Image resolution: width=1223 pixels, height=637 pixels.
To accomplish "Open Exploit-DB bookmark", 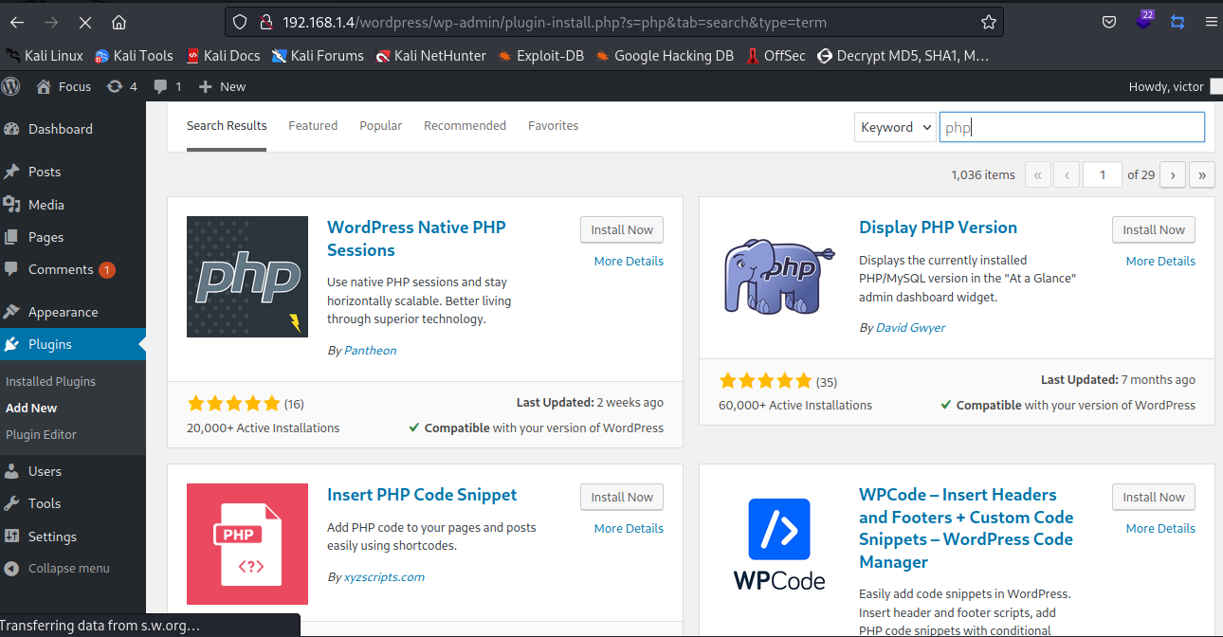I will point(540,56).
